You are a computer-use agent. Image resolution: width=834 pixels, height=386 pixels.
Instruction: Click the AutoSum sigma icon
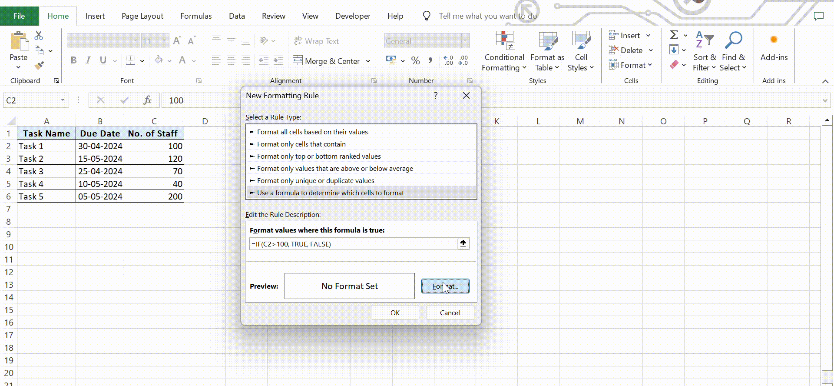click(x=674, y=35)
